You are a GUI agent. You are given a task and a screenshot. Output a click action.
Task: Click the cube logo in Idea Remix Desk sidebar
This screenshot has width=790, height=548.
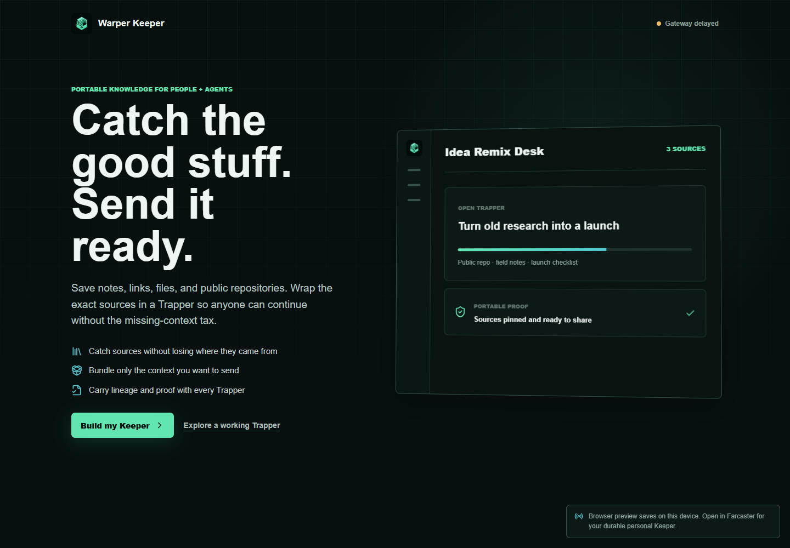pos(414,148)
